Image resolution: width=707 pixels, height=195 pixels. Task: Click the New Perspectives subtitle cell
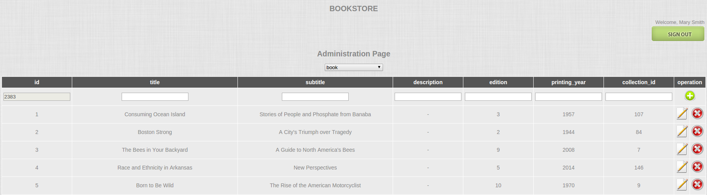coord(315,168)
